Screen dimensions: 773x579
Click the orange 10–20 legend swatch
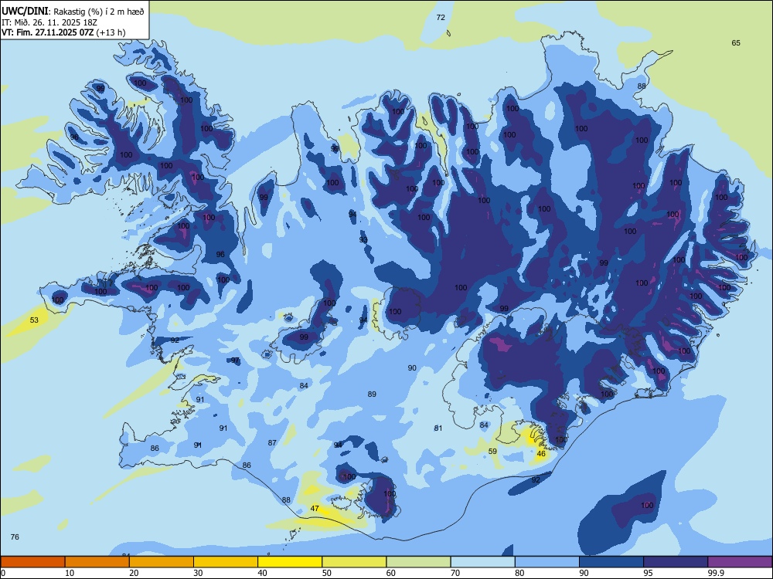click(x=97, y=562)
